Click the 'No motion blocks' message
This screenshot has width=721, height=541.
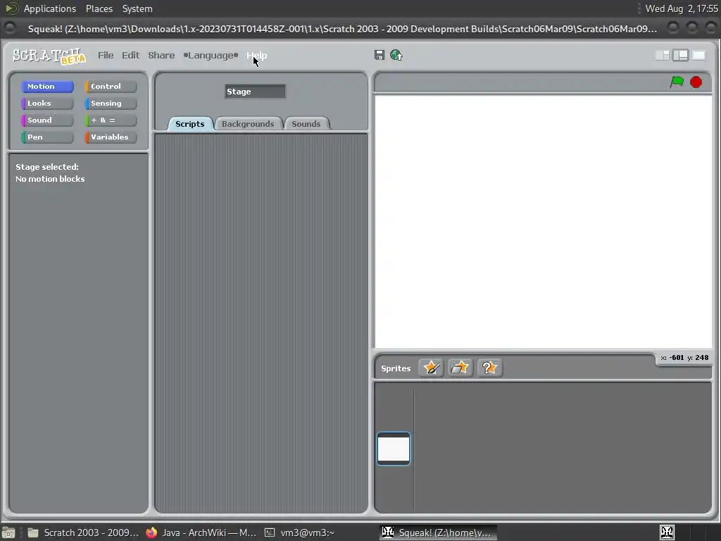50,179
